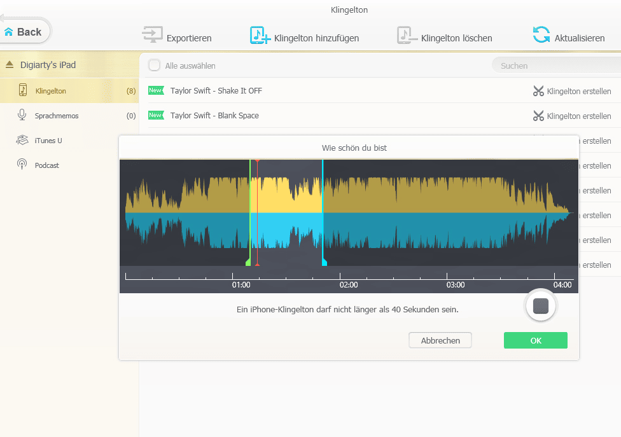Viewport: 621px width, 437px height.
Task: Click scissors icon for Blank Space
Action: [x=539, y=116]
